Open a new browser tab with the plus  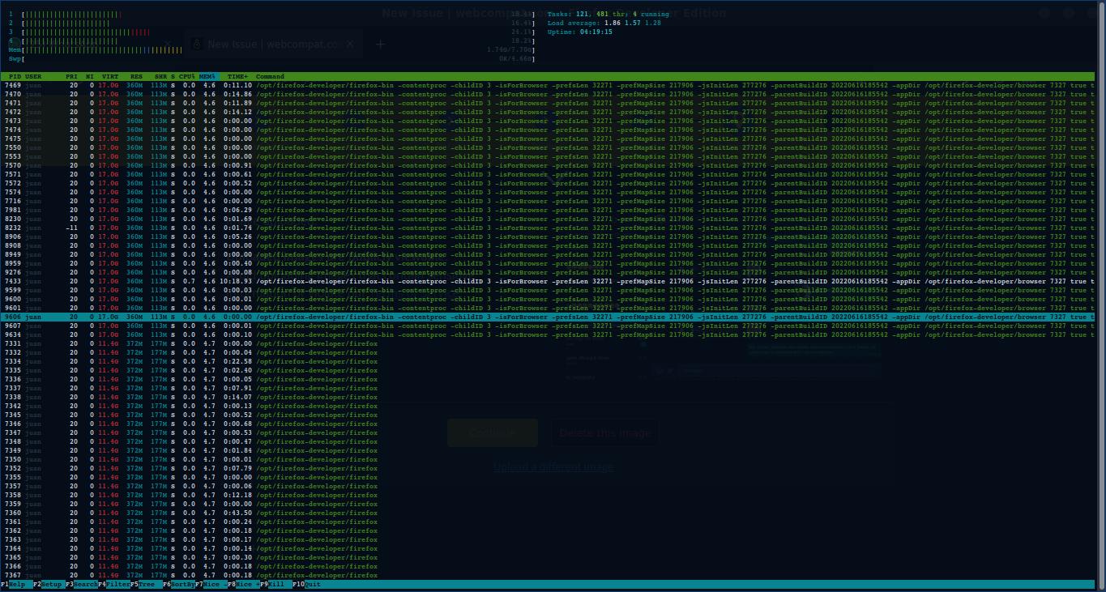pyautogui.click(x=381, y=45)
